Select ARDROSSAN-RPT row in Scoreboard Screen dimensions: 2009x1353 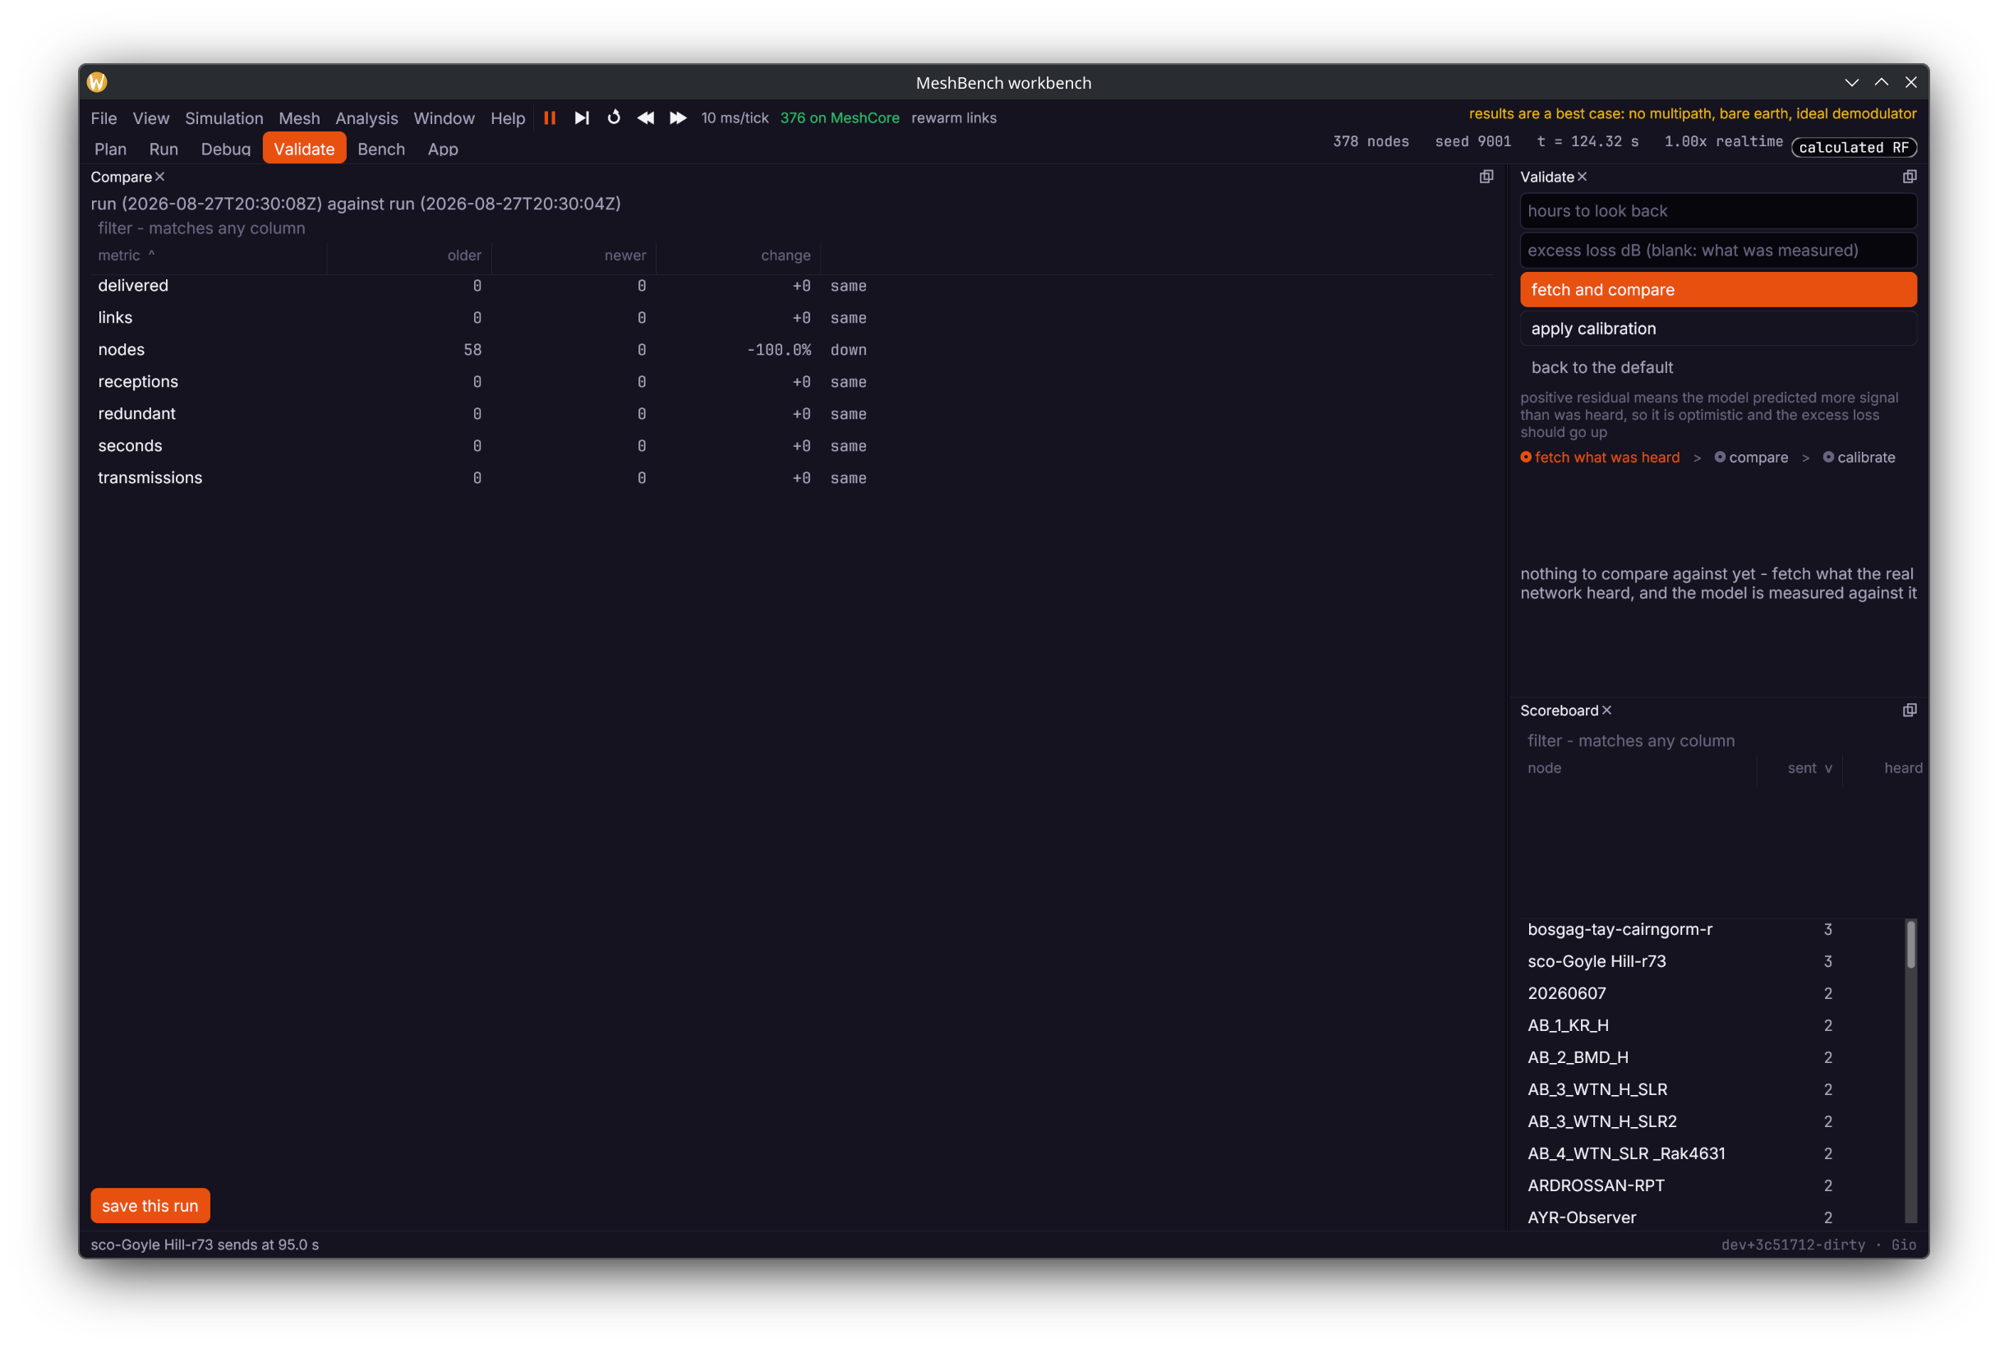1712,1185
